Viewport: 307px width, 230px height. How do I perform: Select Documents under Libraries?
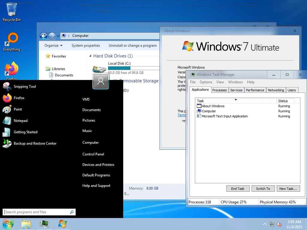[x=64, y=75]
